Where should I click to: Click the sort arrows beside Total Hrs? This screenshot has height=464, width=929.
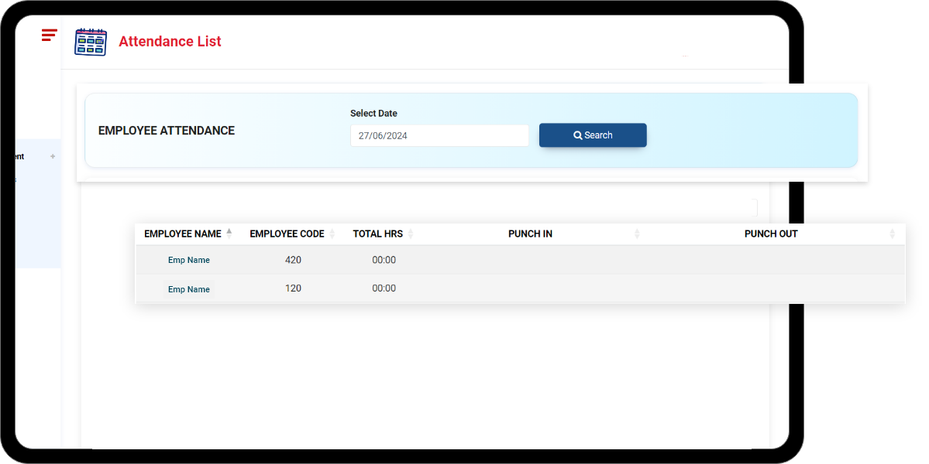411,234
